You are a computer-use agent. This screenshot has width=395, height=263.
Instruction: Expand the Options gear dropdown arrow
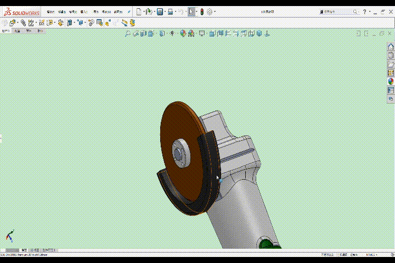(x=215, y=12)
